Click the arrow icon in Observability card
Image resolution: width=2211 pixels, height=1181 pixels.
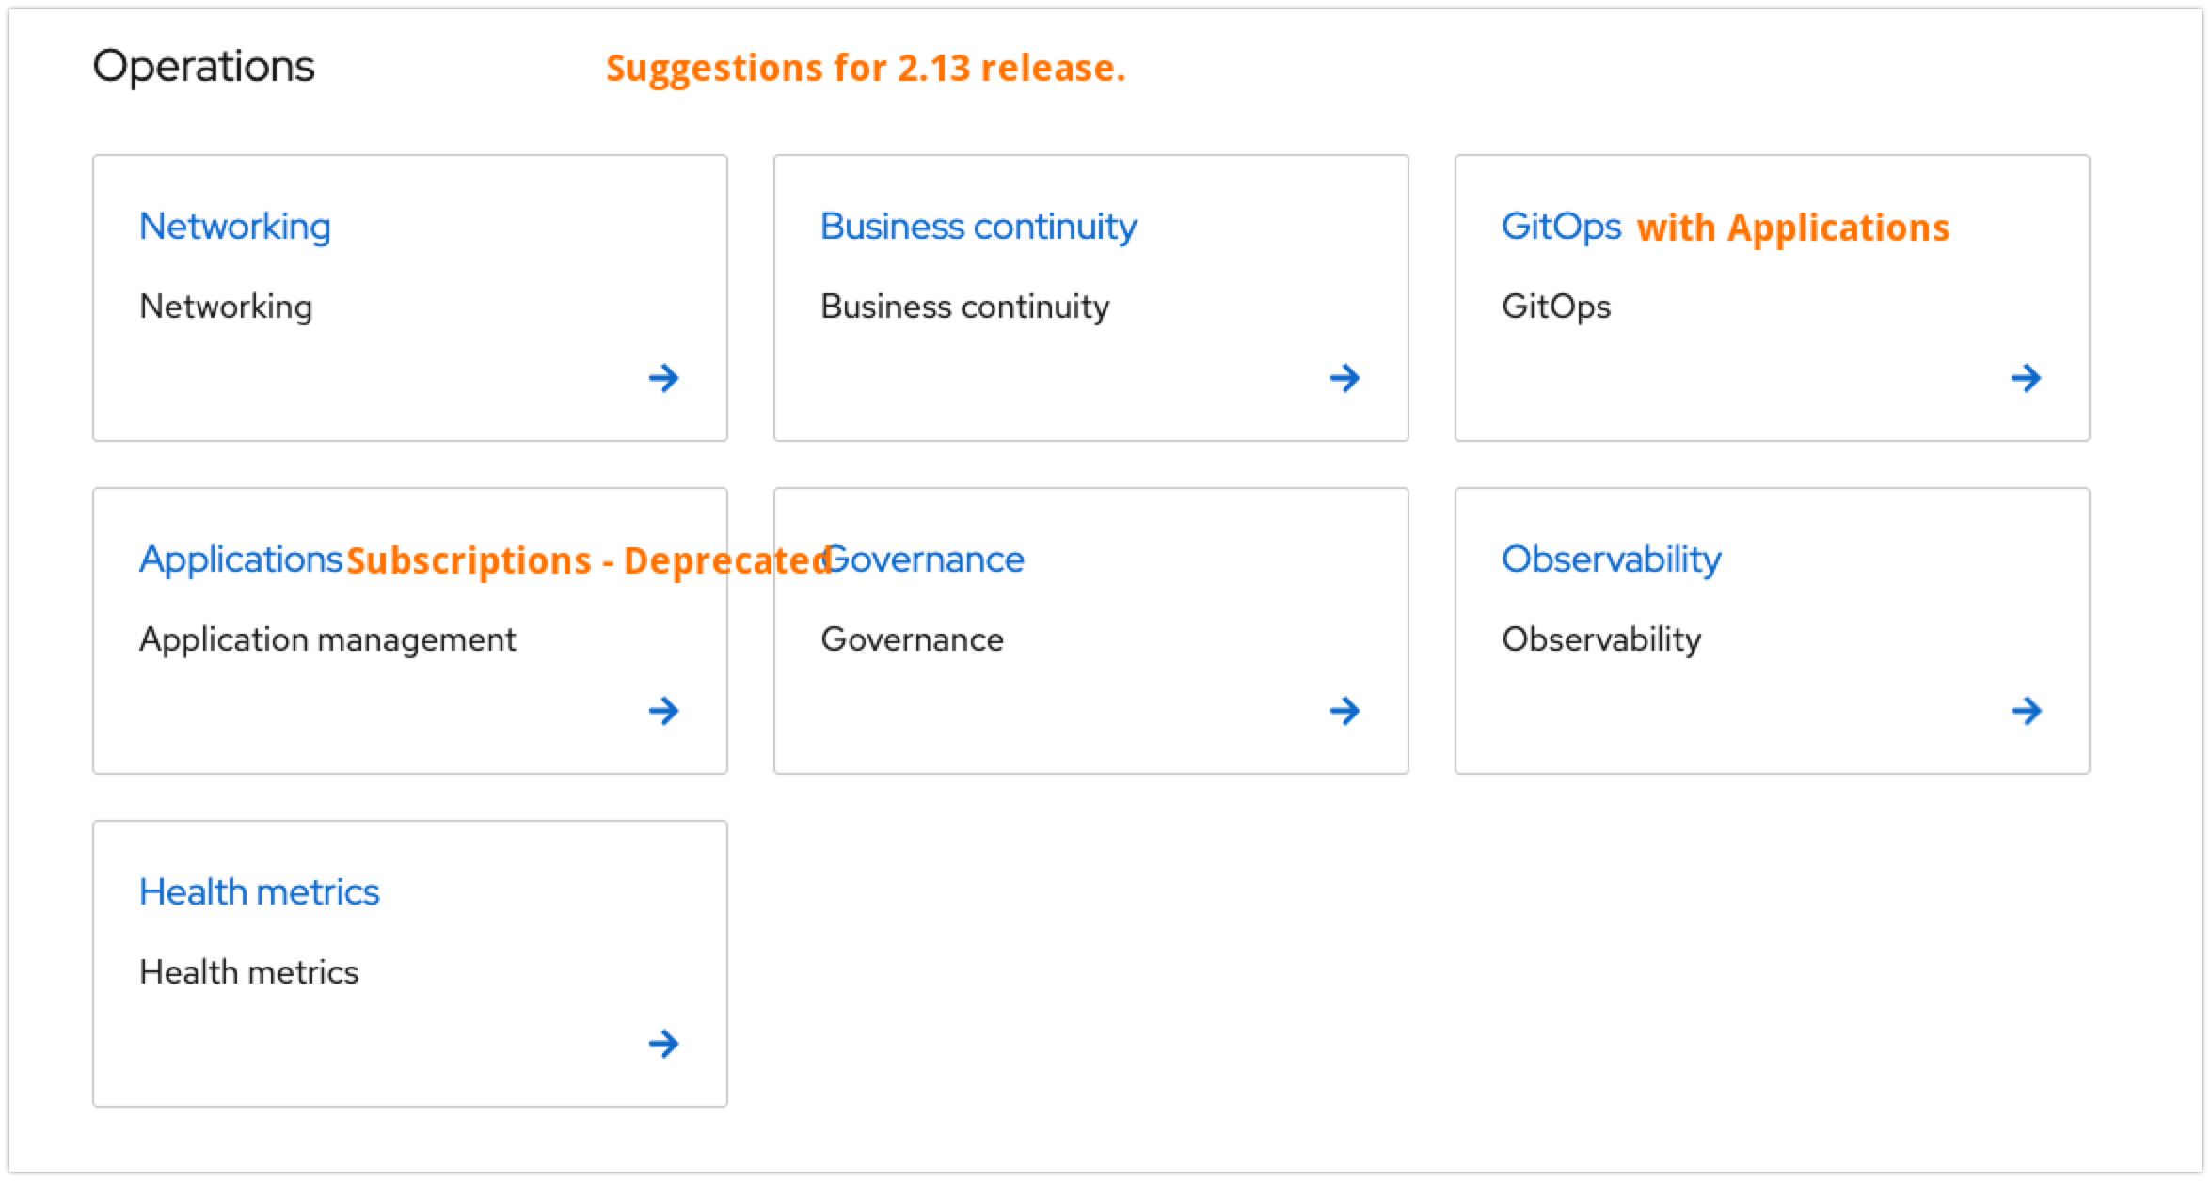[x=2026, y=711]
